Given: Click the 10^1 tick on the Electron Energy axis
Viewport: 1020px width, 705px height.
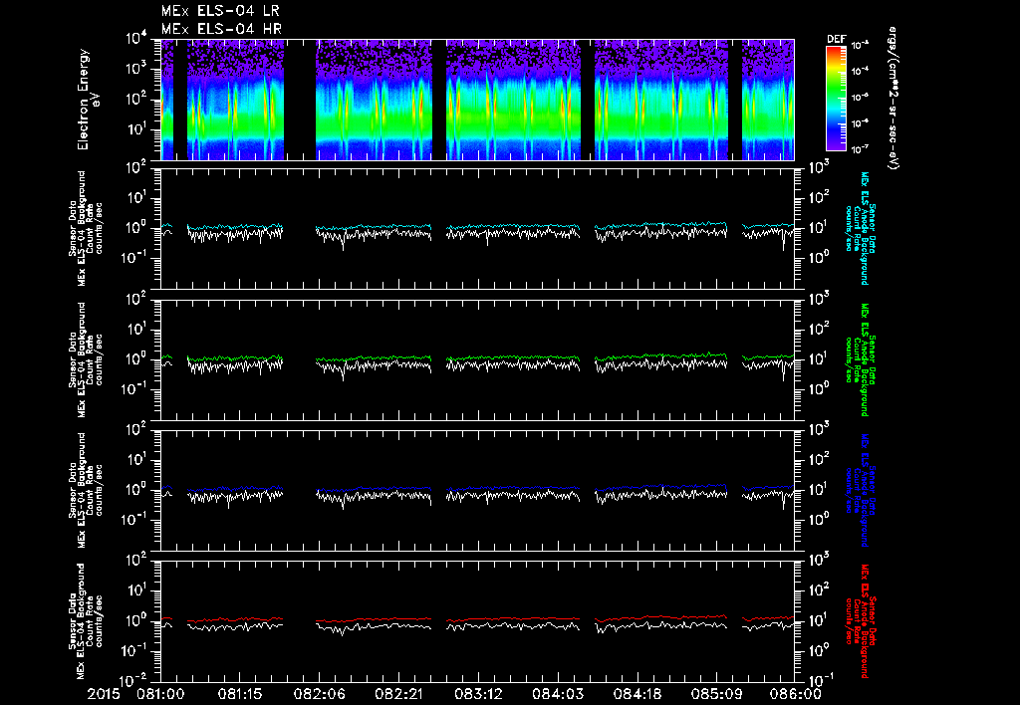Looking at the screenshot, I should 138,129.
